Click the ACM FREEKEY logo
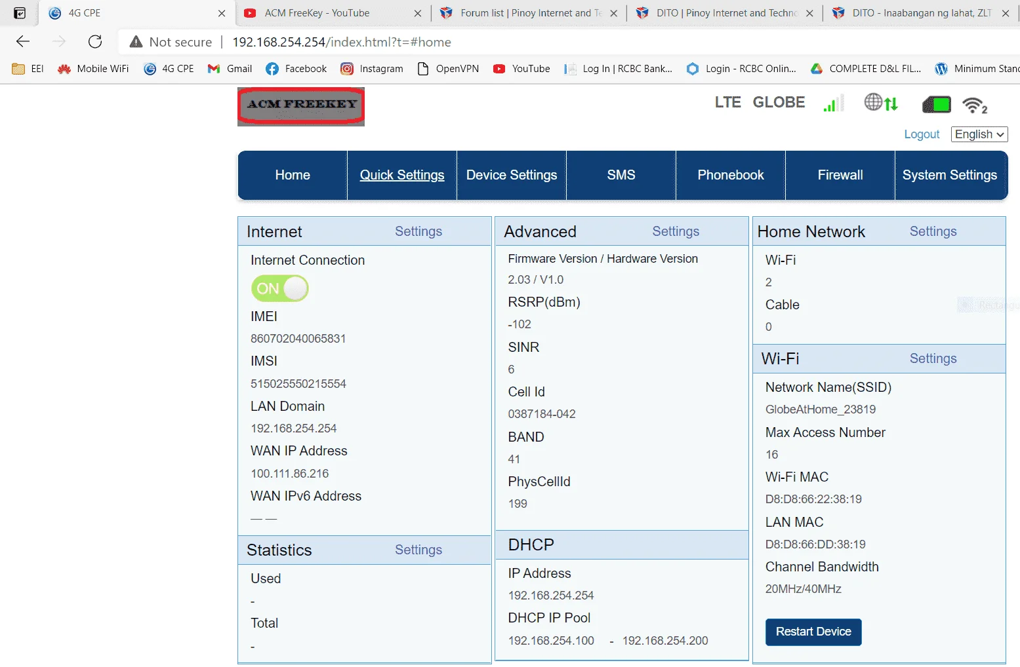 (x=301, y=106)
